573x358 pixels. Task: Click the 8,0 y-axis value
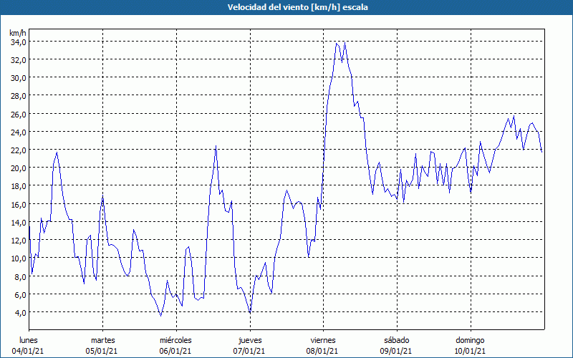coord(20,277)
